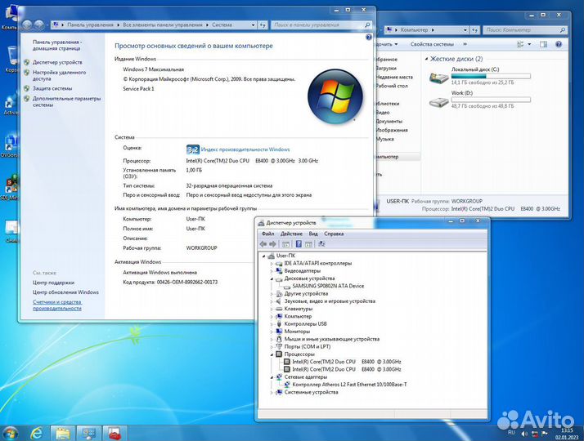Open address bar dropdown in Computer window
This screenshot has width=584, height=441.
465,29
